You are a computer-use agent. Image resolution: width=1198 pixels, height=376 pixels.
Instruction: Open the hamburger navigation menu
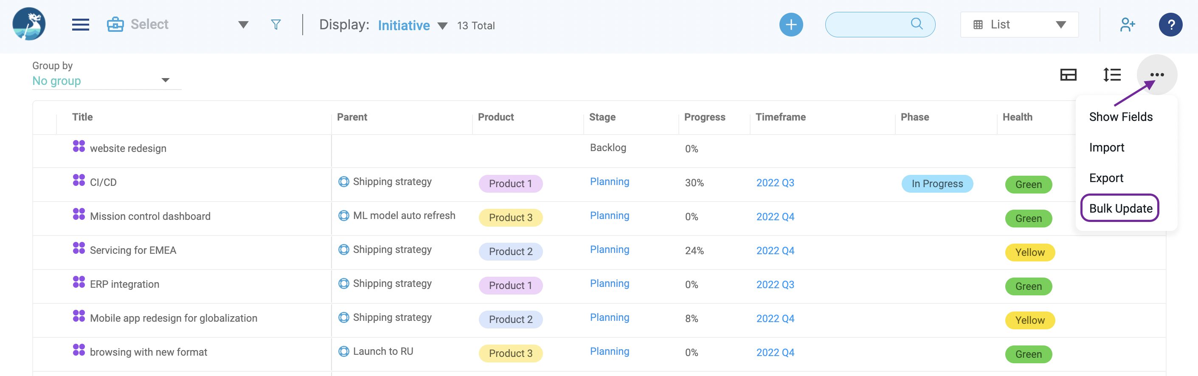pos(81,25)
